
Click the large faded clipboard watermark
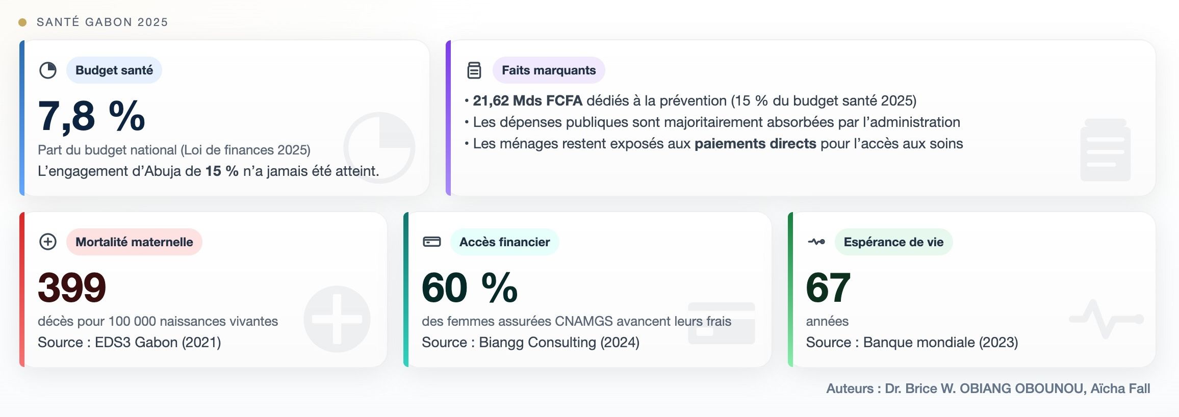tap(1106, 150)
